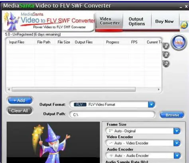Move selected file down with arrow icon
The width and height of the screenshot is (189, 163).
tap(166, 55)
